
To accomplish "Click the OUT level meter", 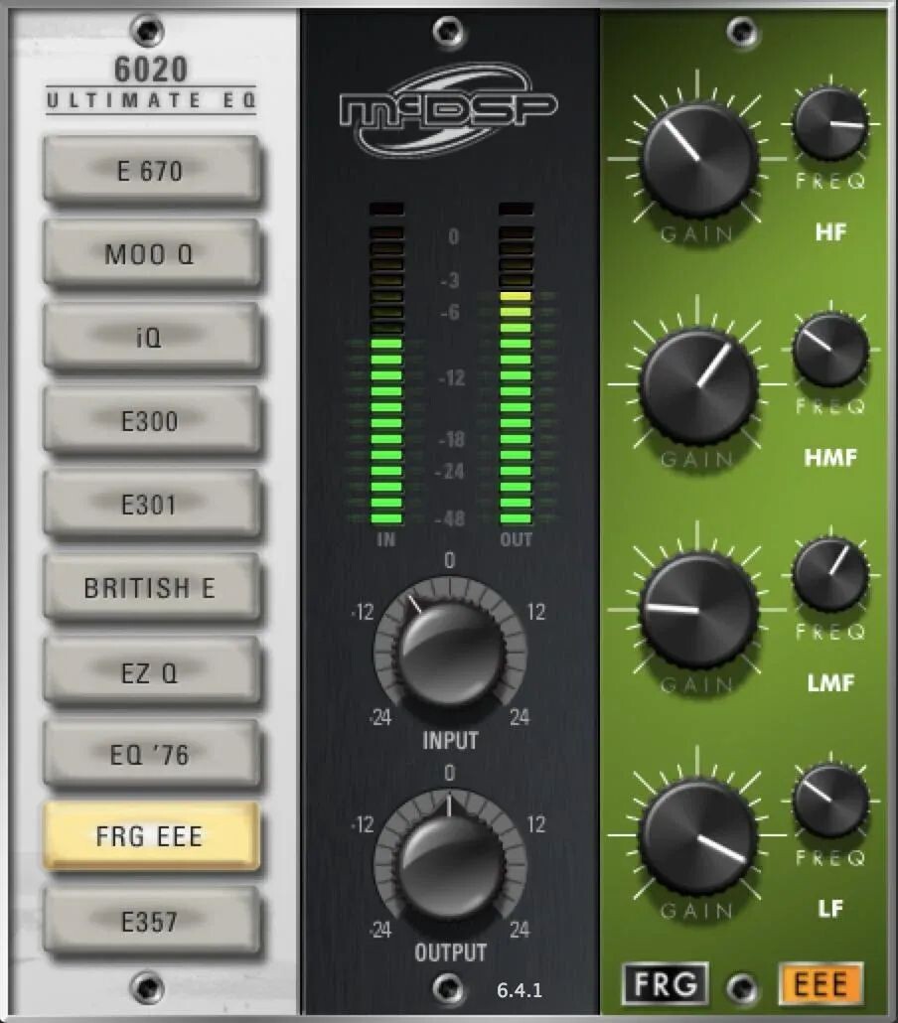I will pos(516,365).
